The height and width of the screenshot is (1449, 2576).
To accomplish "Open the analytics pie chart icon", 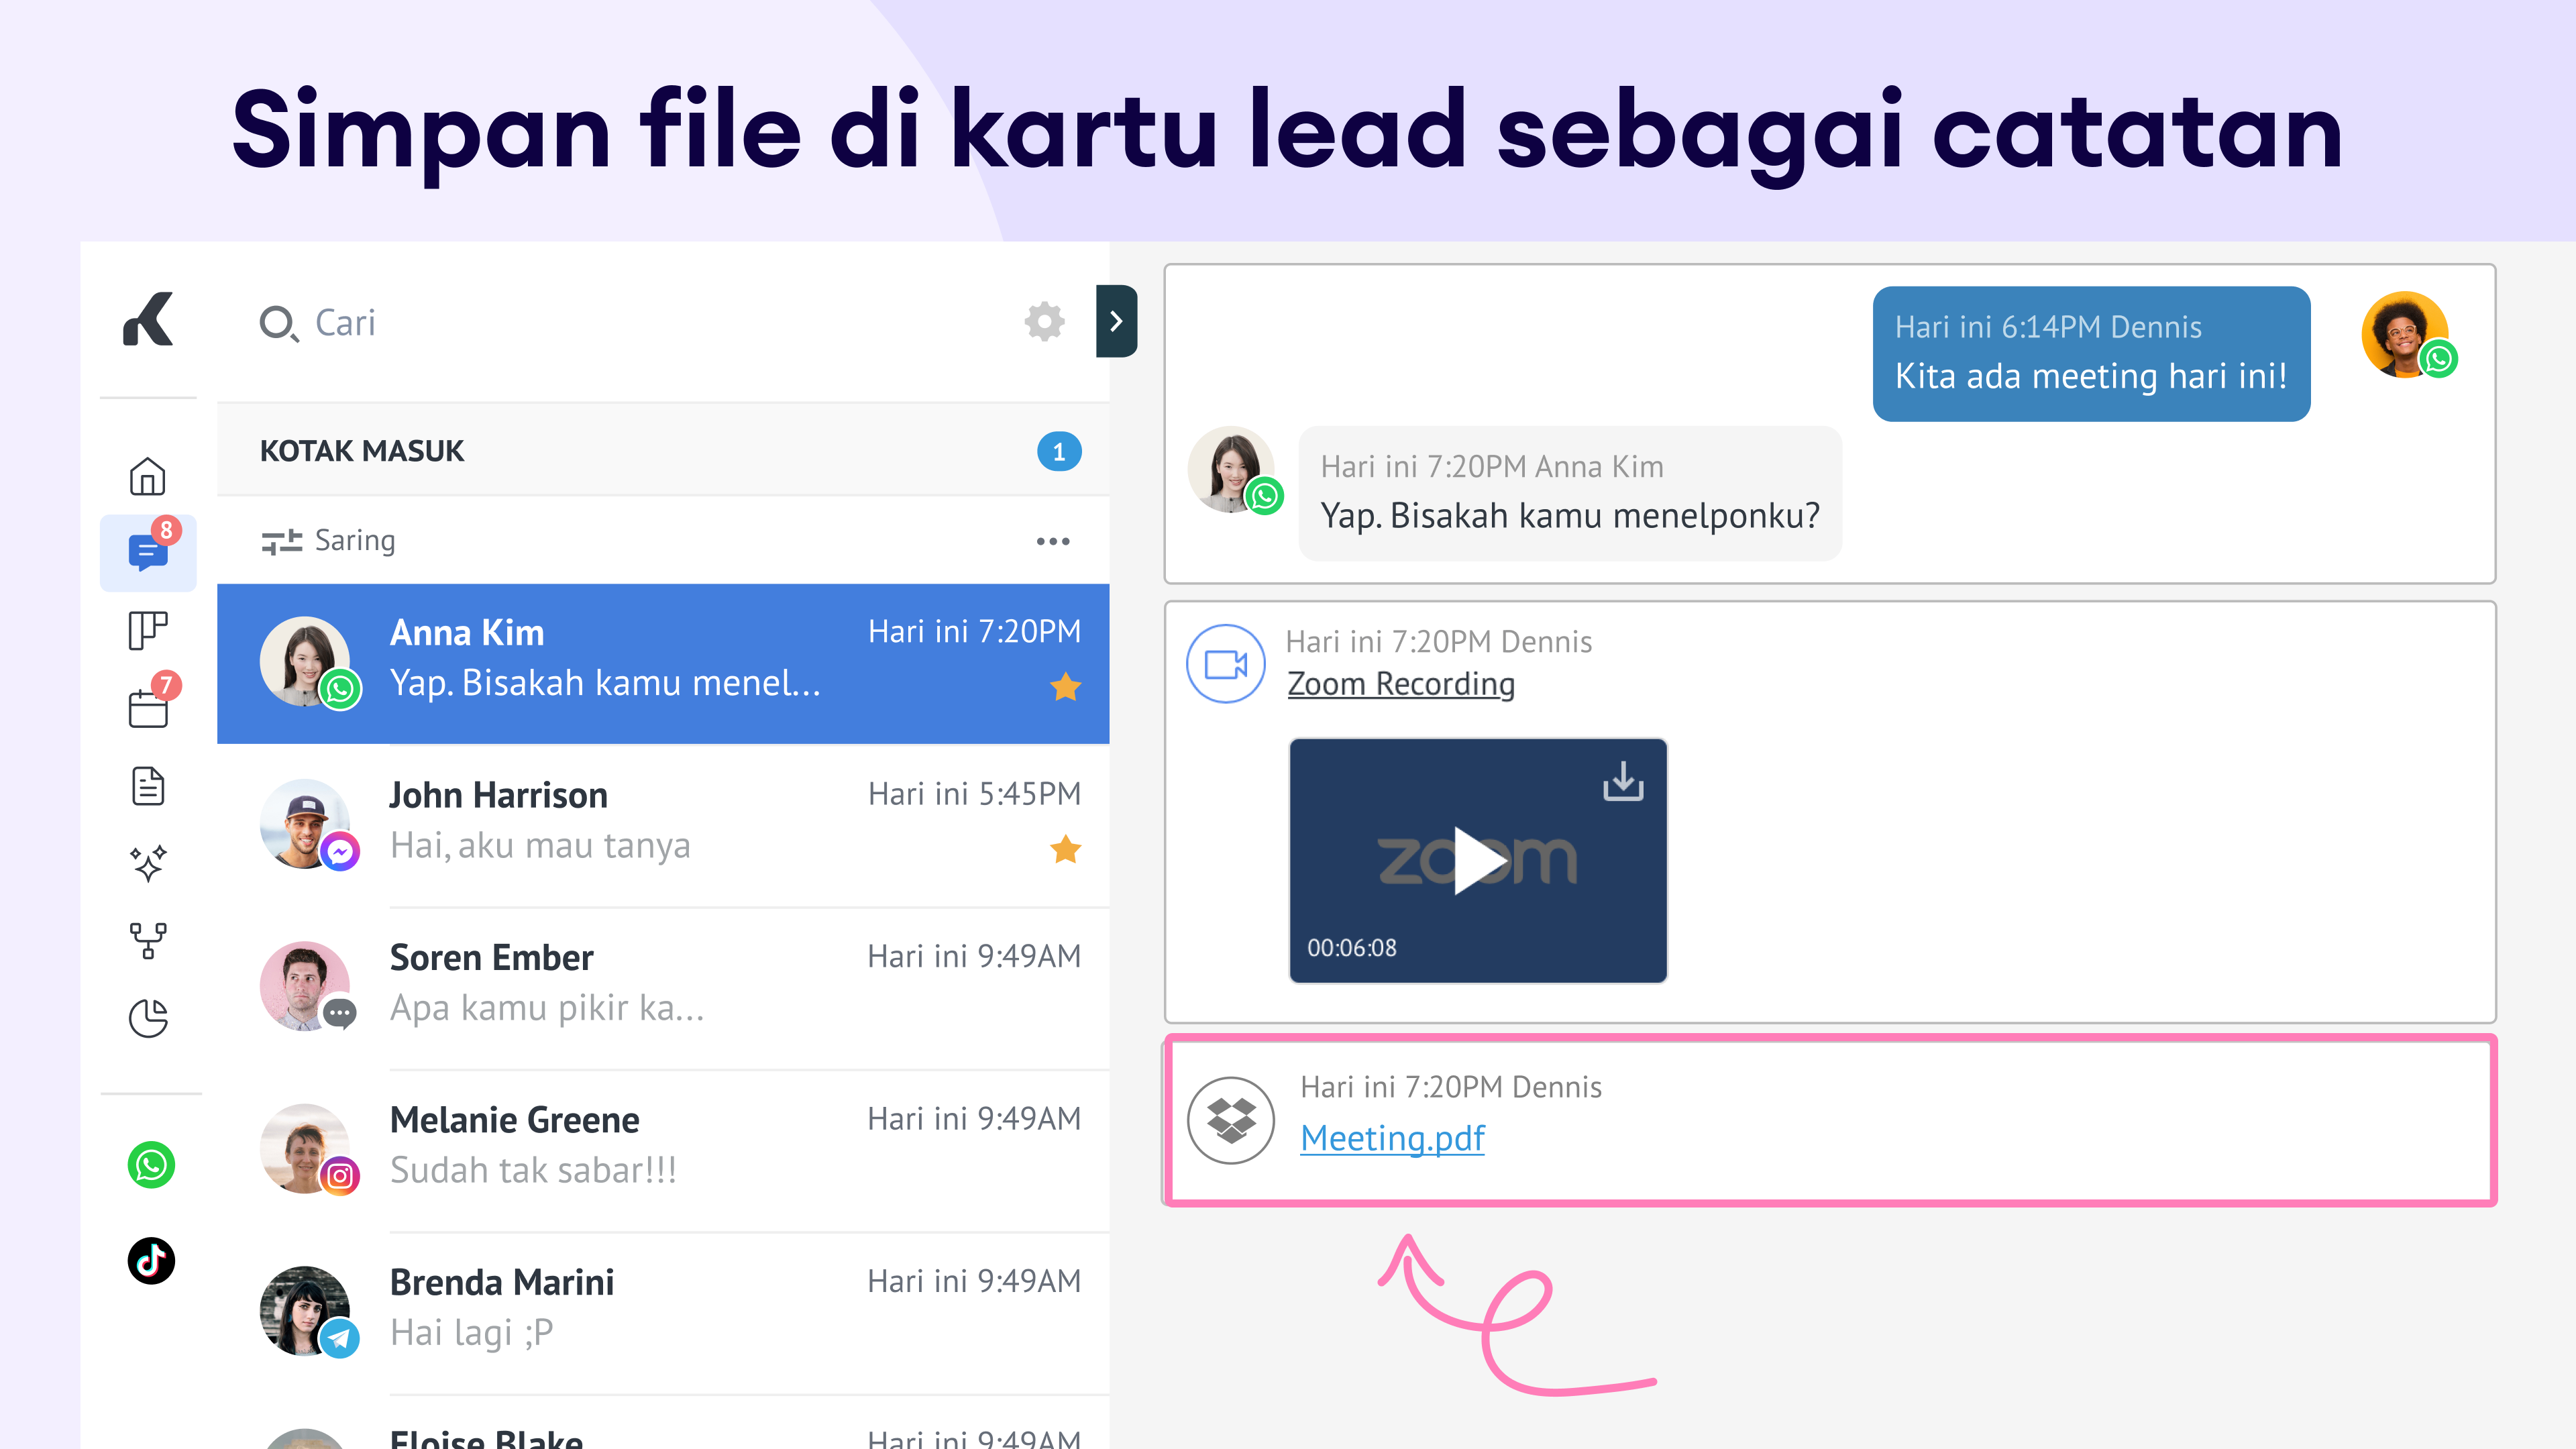I will (148, 1018).
